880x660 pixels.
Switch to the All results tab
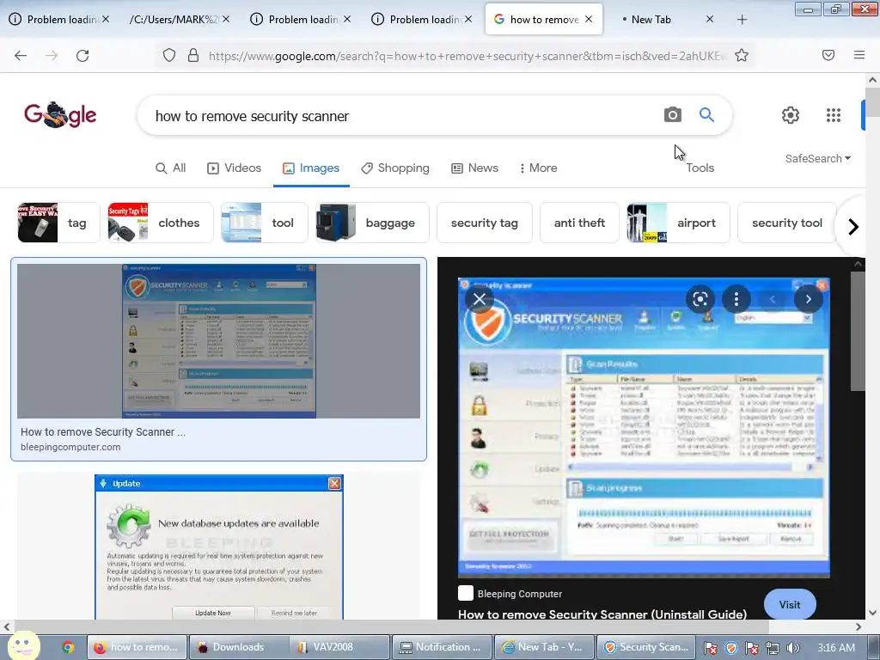(171, 168)
